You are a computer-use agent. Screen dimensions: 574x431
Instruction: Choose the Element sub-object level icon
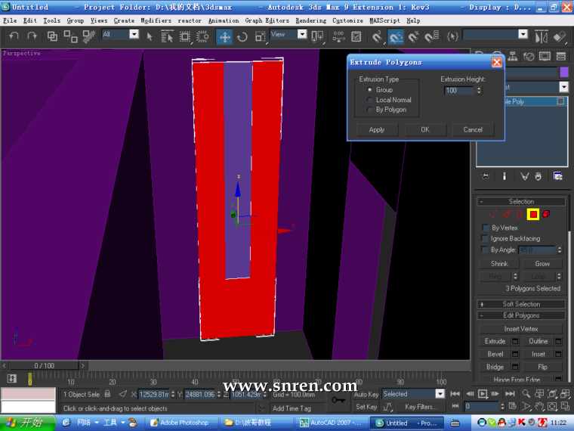point(545,215)
